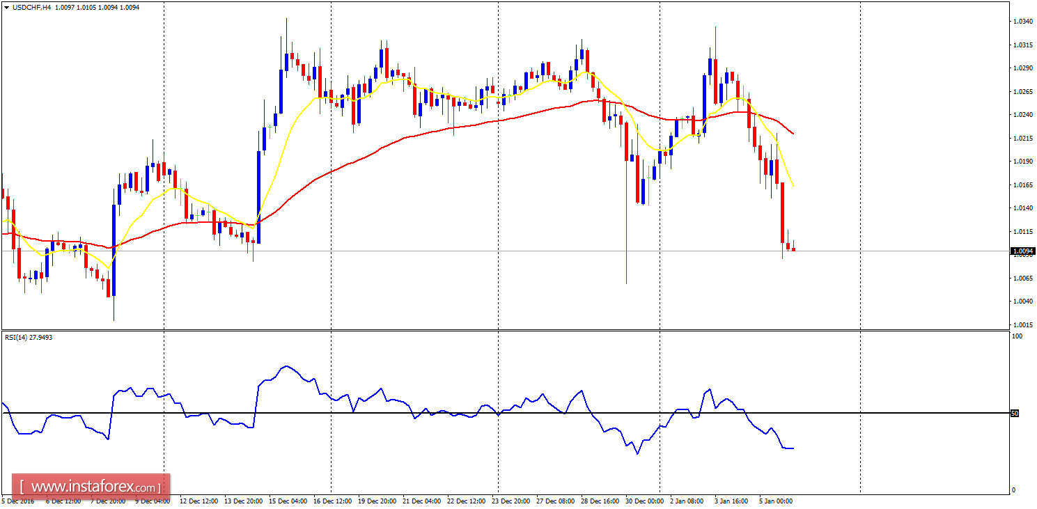Open the USDCHF symbol dropdown arrow

coord(6,6)
